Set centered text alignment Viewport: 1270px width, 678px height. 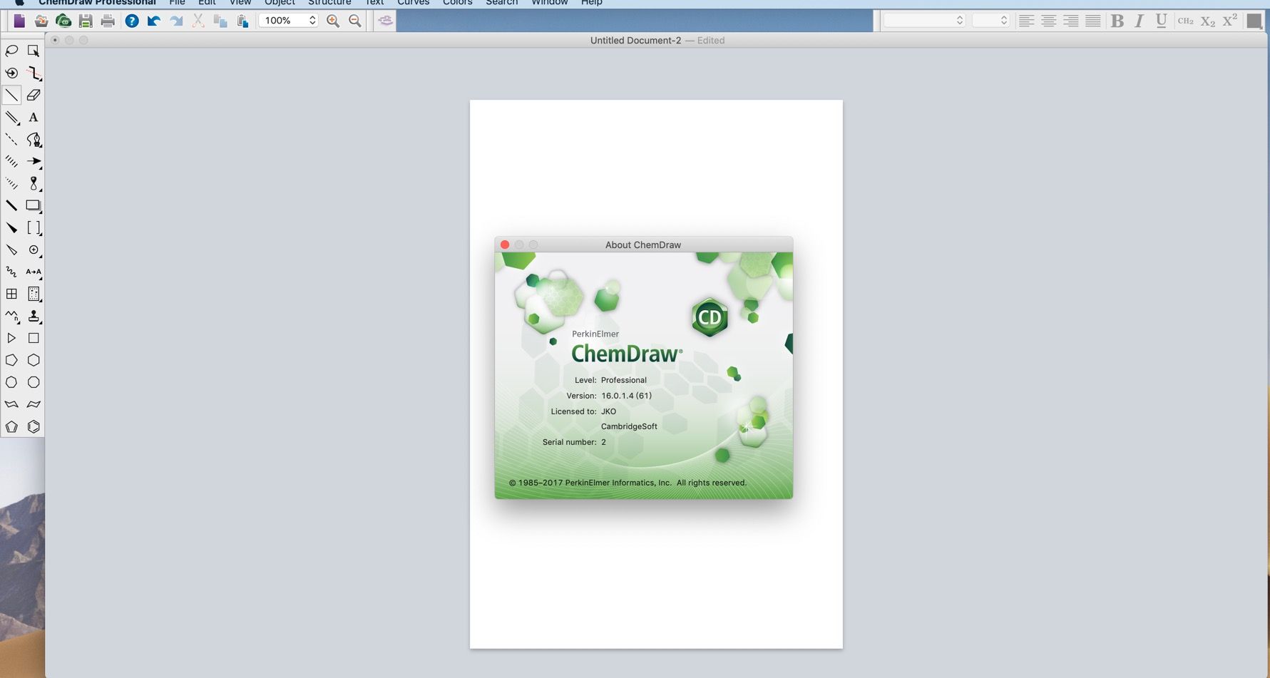tap(1048, 21)
